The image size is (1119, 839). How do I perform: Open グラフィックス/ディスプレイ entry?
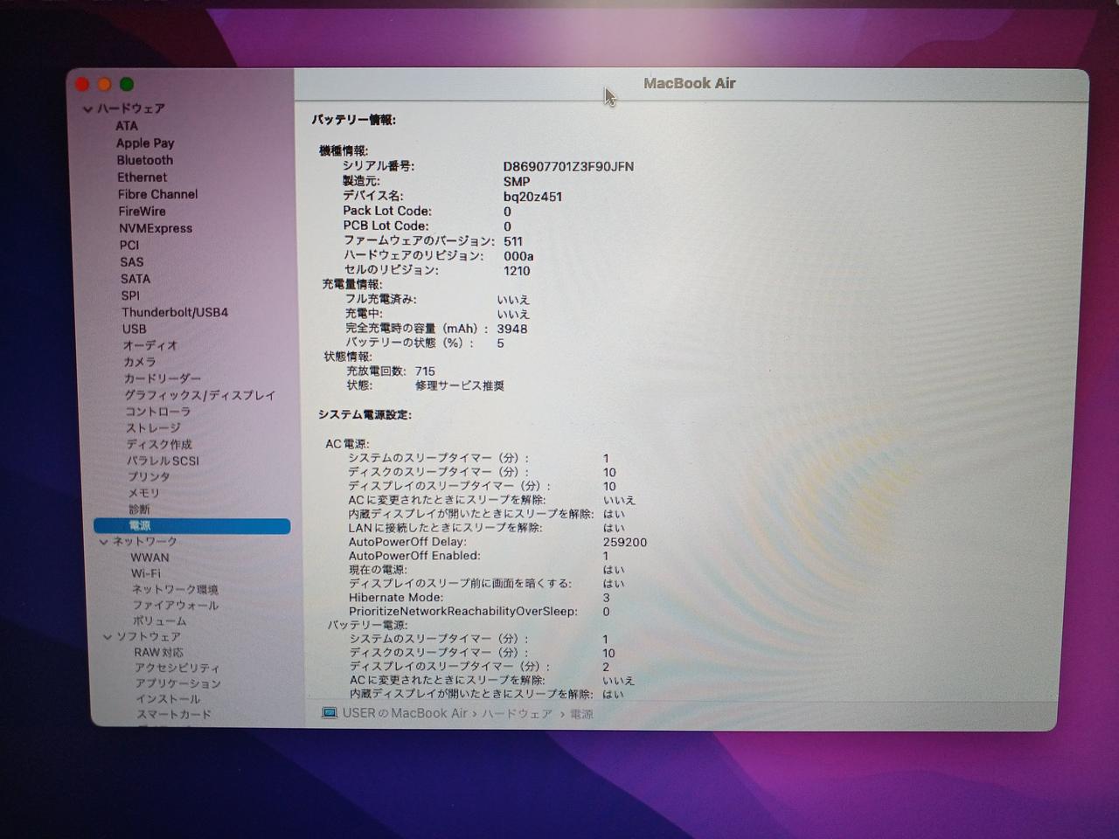(x=200, y=395)
